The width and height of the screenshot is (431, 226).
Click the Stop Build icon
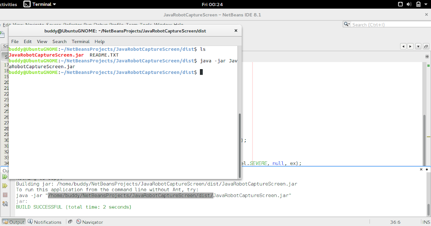(5, 195)
